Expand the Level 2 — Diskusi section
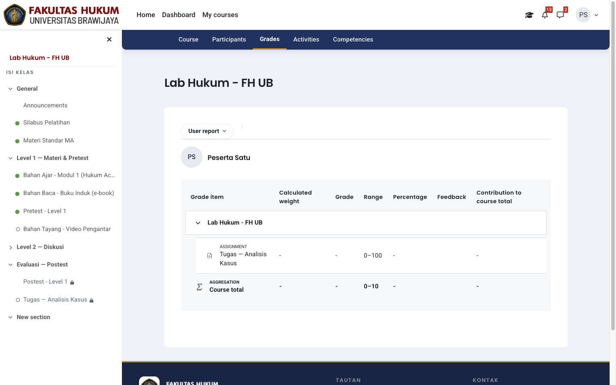 coord(11,247)
